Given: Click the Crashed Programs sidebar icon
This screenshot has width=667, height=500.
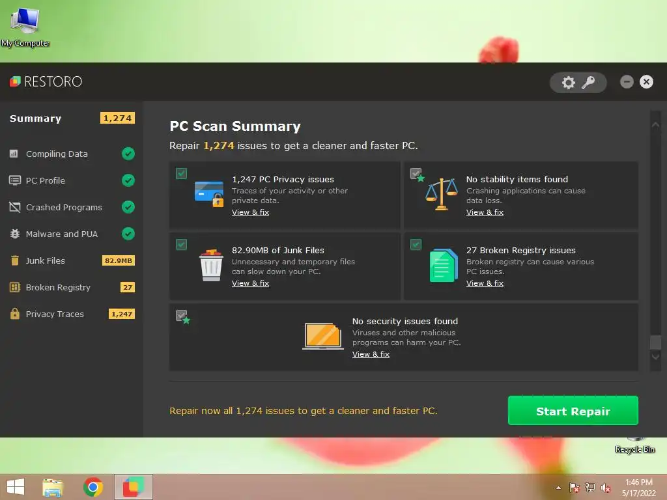Looking at the screenshot, I should pyautogui.click(x=15, y=207).
